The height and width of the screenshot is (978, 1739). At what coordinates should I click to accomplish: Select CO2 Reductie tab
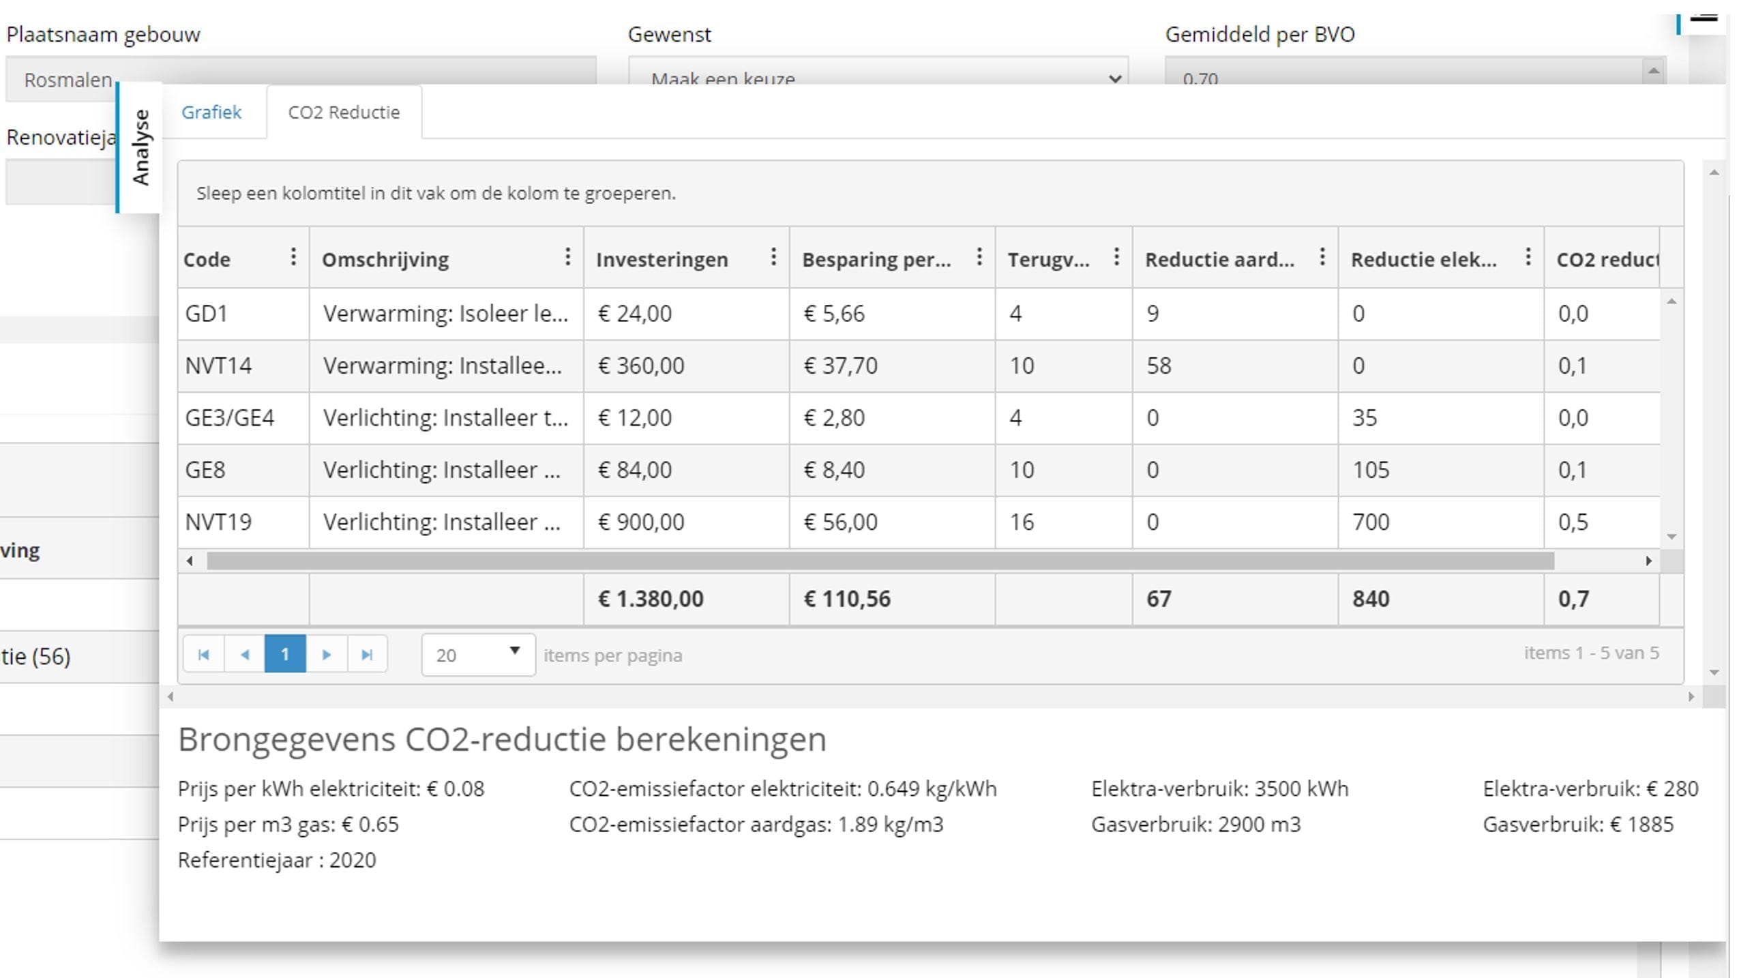(344, 113)
